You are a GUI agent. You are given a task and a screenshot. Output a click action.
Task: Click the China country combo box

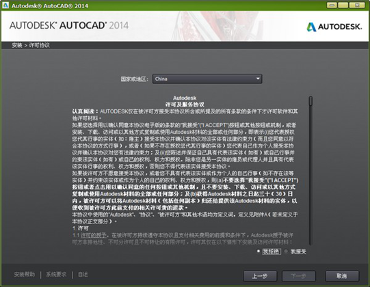click(207, 79)
